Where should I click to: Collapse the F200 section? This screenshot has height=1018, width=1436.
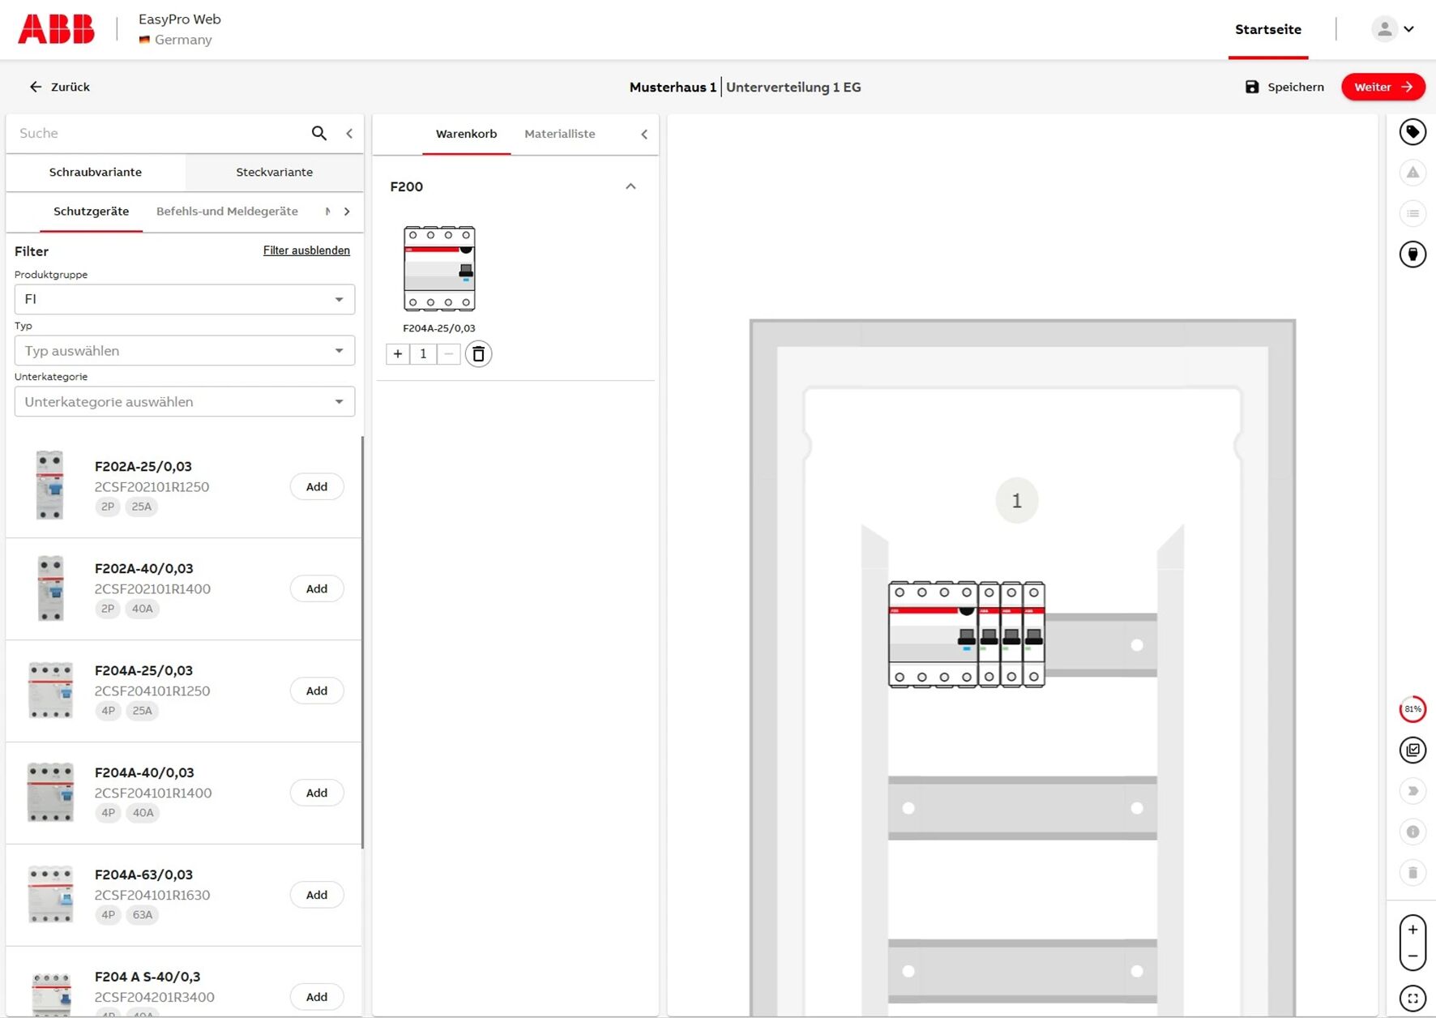630,186
